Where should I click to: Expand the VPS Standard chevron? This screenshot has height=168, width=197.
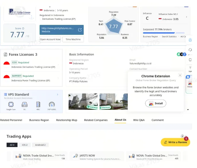pos(58,94)
